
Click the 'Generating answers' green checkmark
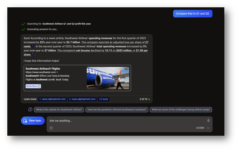[23, 29]
